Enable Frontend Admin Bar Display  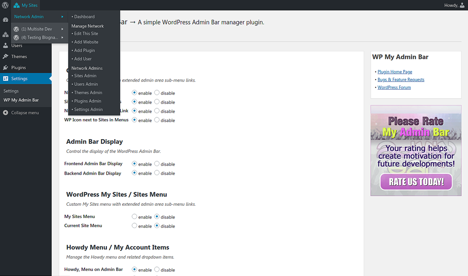click(134, 164)
